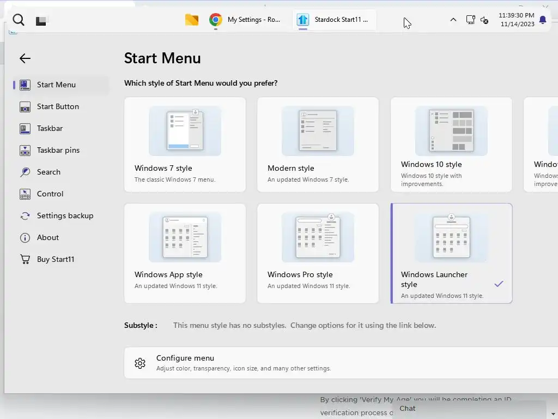Click the Buy Start11 cart icon

click(25, 259)
